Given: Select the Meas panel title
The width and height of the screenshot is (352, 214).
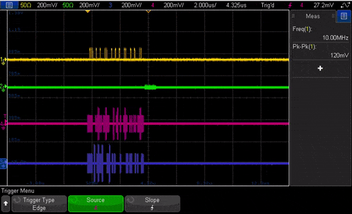Looking at the screenshot, I should pyautogui.click(x=313, y=16).
